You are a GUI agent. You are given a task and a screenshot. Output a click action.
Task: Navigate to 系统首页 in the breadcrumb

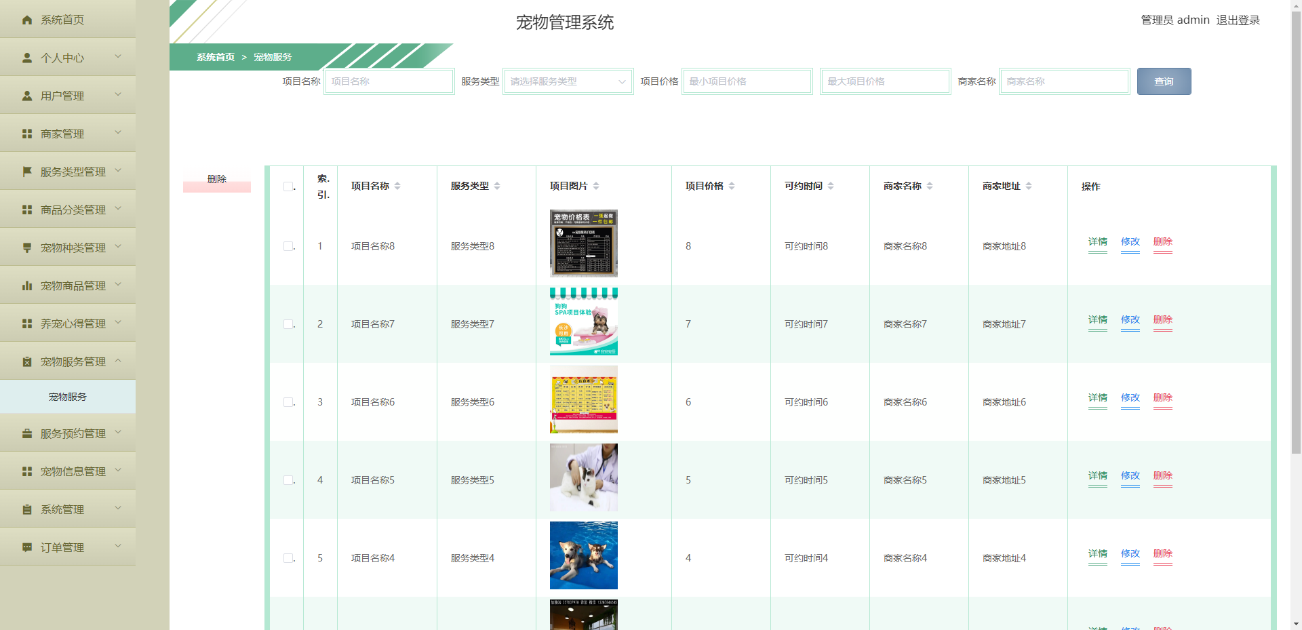(214, 57)
